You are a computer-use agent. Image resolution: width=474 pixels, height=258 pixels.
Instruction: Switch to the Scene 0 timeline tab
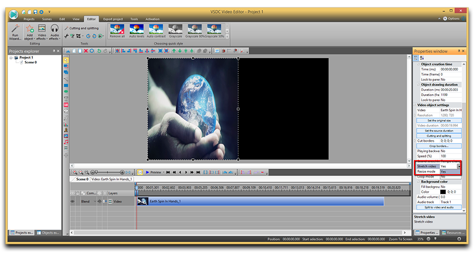pos(82,179)
